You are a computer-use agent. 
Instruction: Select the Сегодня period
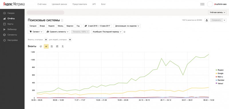33,26
